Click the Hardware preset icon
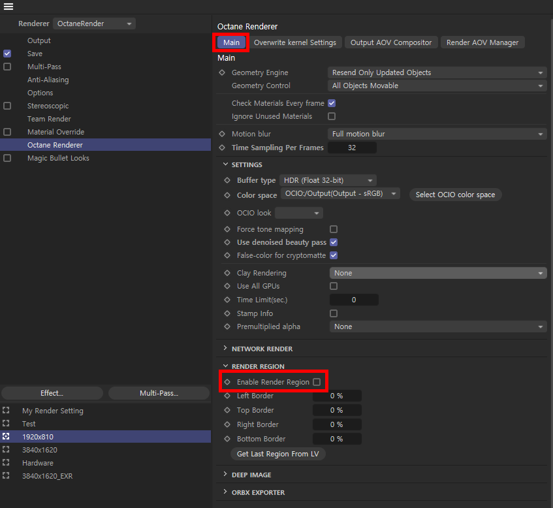This screenshot has height=508, width=553. 6,462
